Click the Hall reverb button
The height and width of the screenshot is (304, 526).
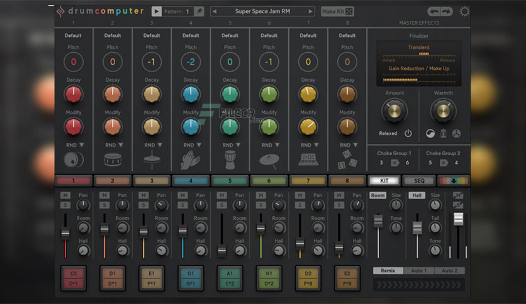[417, 195]
